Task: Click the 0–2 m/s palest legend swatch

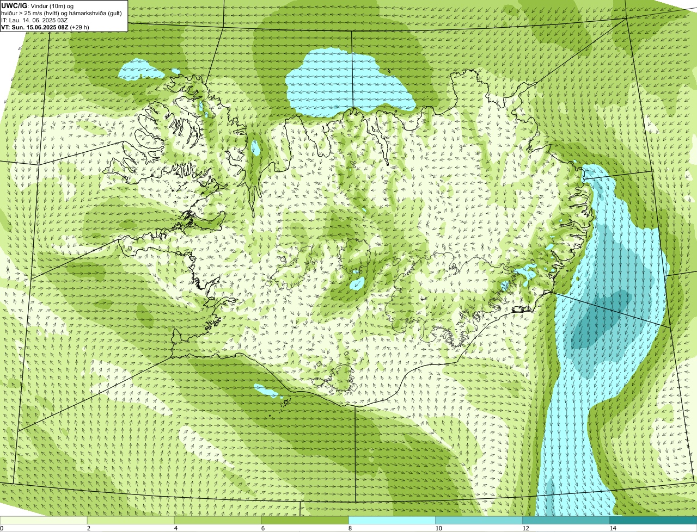Action: tap(44, 521)
